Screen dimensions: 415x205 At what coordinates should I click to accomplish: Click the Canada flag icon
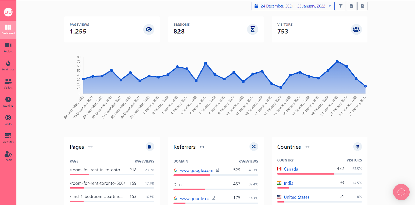click(279, 169)
